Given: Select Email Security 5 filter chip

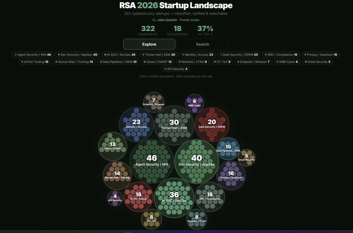Looking at the screenshot, I should click(317, 62).
